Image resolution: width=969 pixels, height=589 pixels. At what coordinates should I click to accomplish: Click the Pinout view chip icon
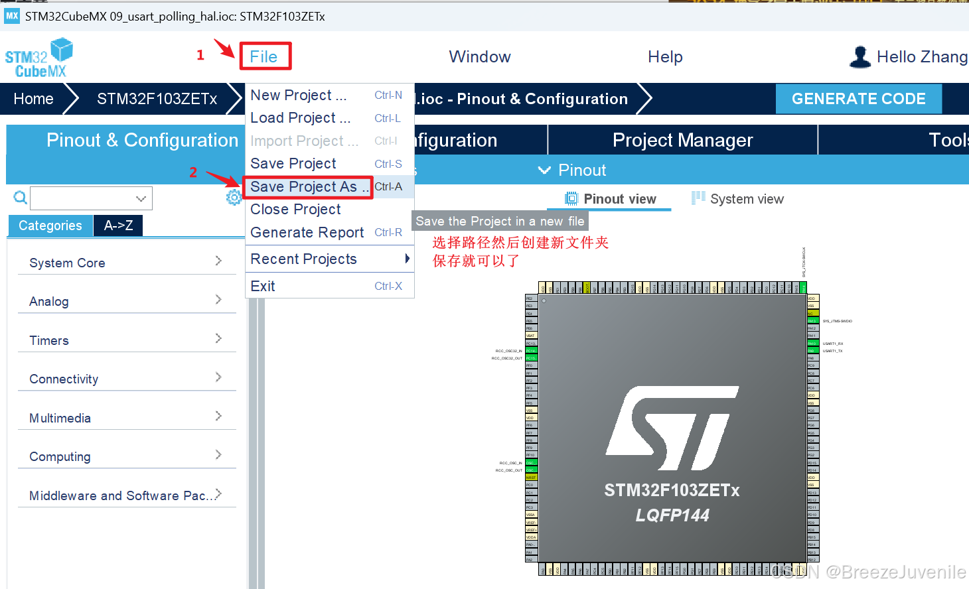571,198
